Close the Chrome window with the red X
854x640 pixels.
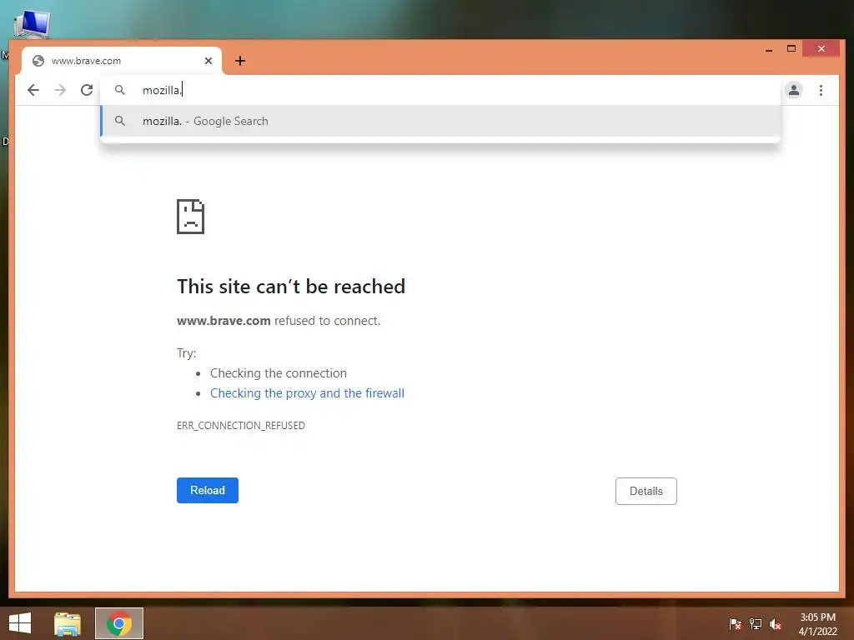click(821, 49)
